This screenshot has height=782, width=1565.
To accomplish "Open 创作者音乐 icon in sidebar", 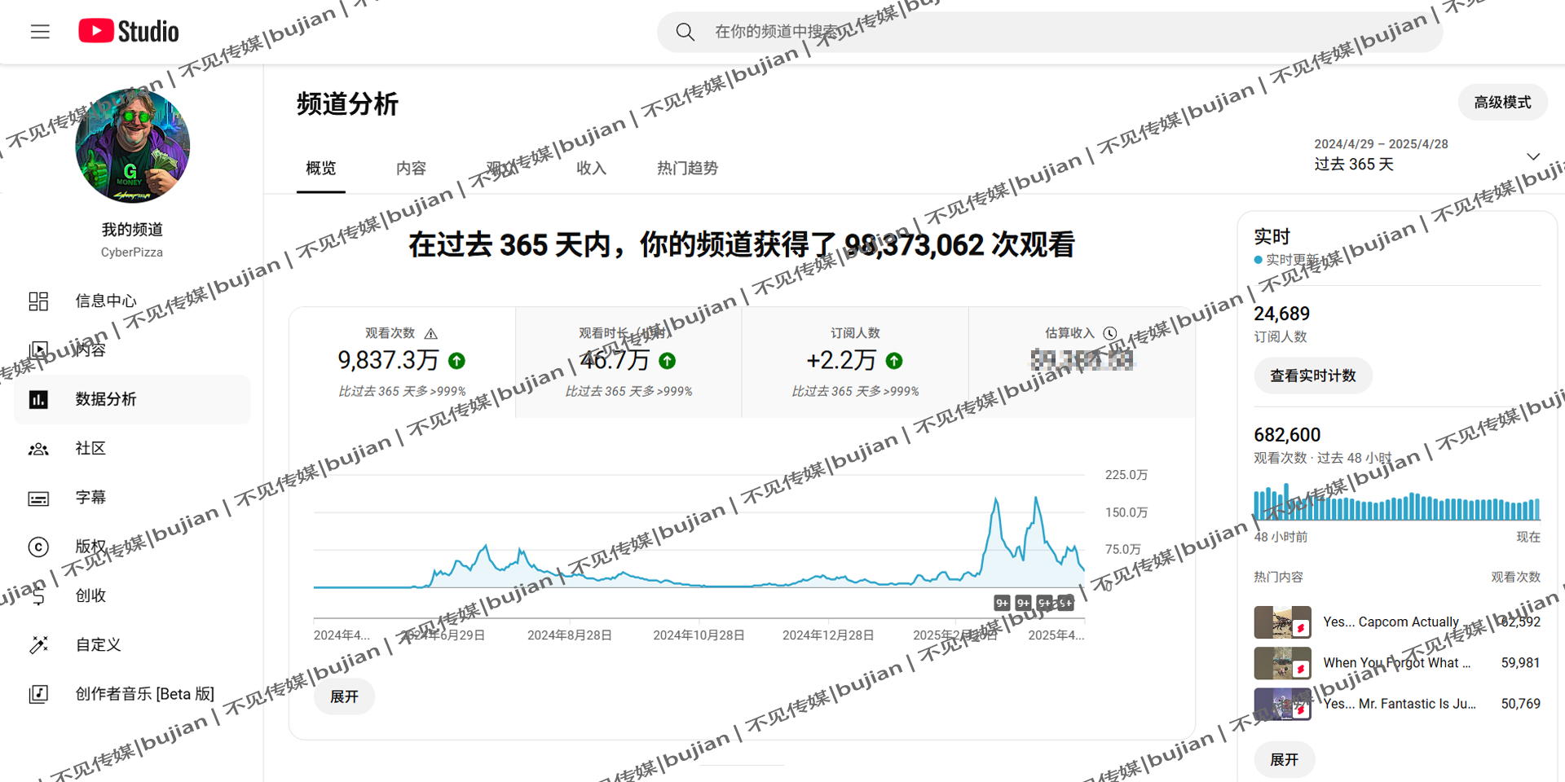I will click(x=38, y=694).
